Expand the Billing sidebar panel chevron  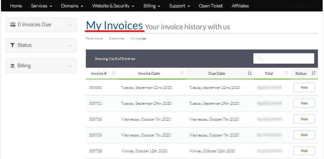click(x=70, y=66)
